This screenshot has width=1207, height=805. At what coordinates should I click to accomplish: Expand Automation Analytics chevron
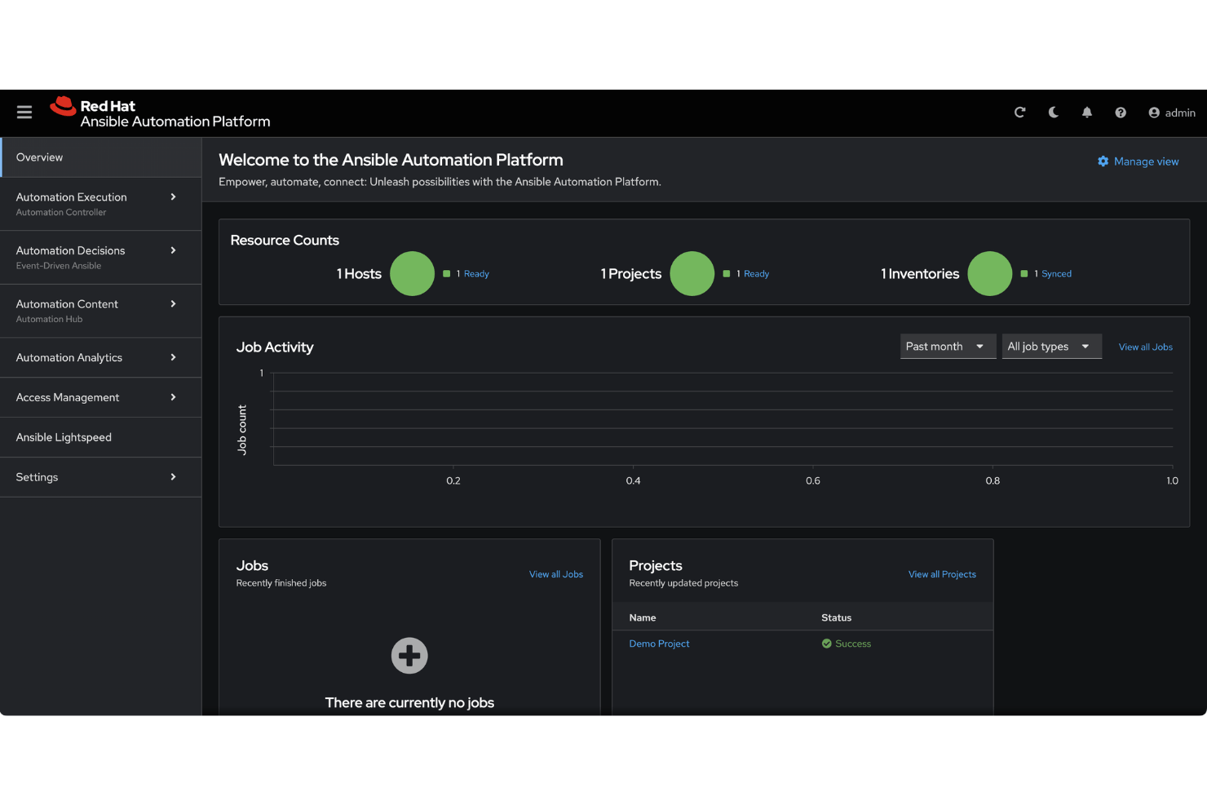pos(173,357)
